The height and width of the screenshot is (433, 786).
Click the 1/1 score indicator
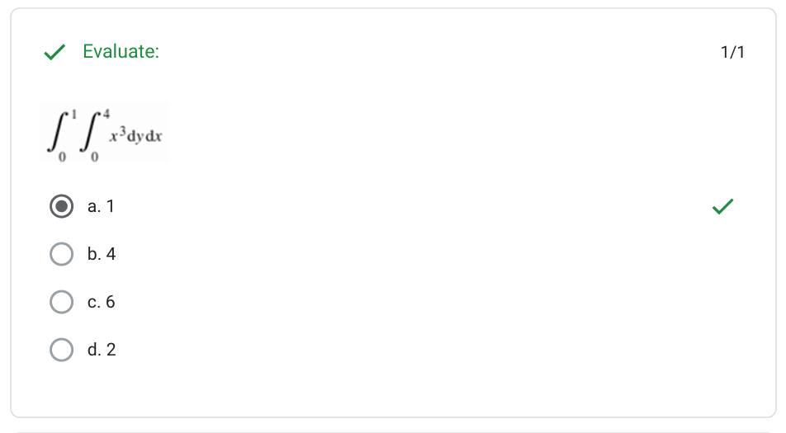coord(732,53)
